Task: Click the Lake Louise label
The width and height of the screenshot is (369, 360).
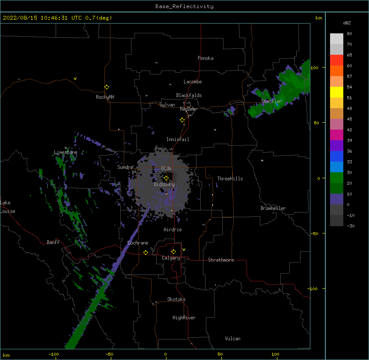Action: (x=8, y=207)
